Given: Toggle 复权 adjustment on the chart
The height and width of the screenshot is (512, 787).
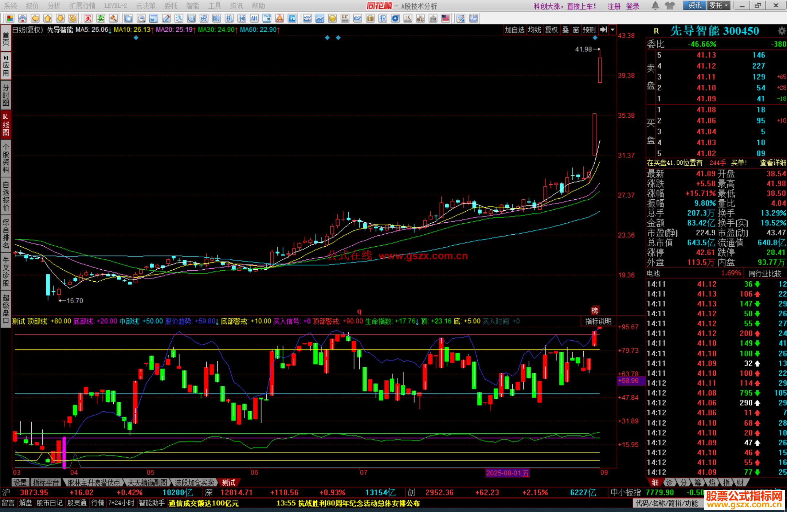Looking at the screenshot, I should pos(551,30).
